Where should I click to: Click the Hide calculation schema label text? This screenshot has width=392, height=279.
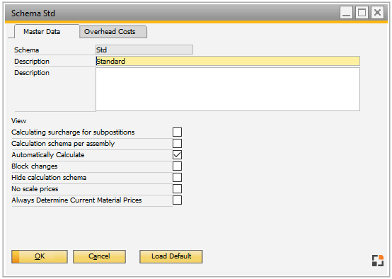tap(49, 178)
